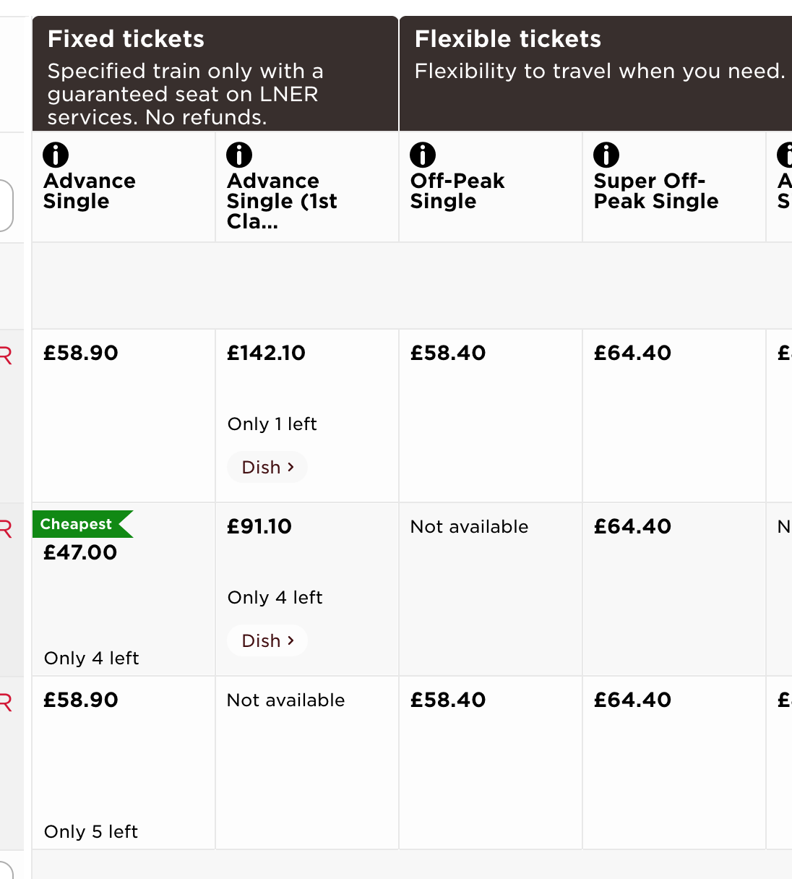This screenshot has height=879, width=792.
Task: Choose the cheapest £47.00 Advance Single
Action: 124,589
